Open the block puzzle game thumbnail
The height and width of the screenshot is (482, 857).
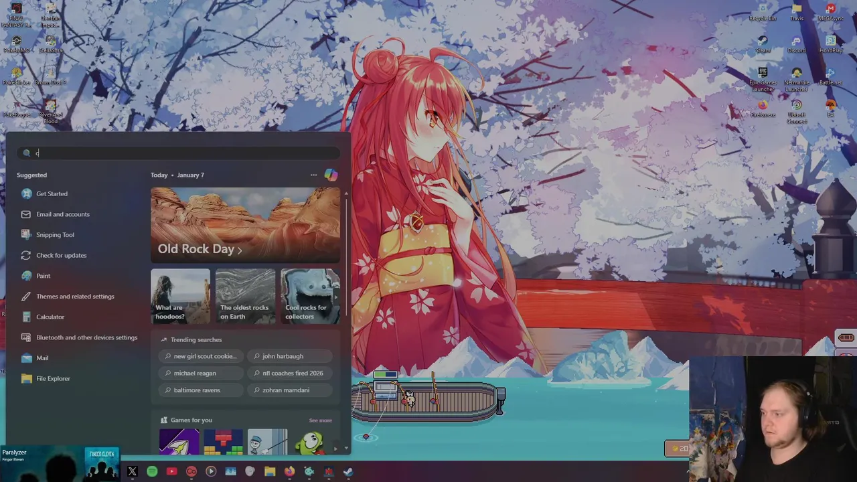[x=224, y=442]
